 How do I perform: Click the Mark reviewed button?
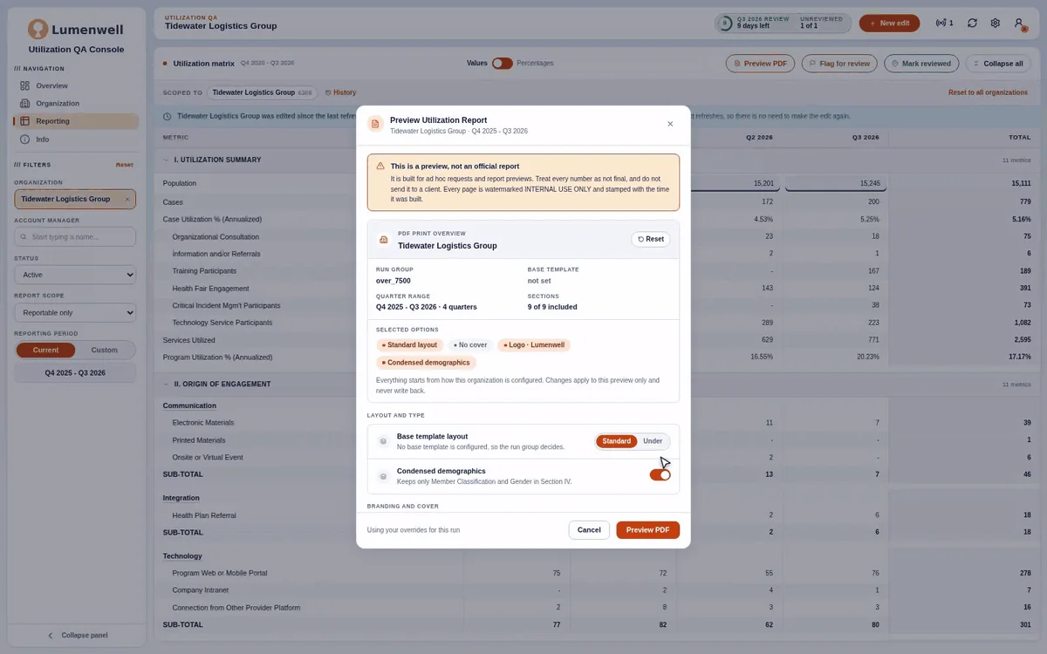coord(920,64)
